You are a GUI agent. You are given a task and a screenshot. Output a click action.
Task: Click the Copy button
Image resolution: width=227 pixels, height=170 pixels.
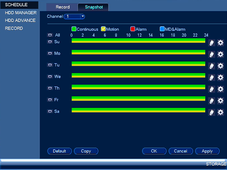tap(86, 151)
